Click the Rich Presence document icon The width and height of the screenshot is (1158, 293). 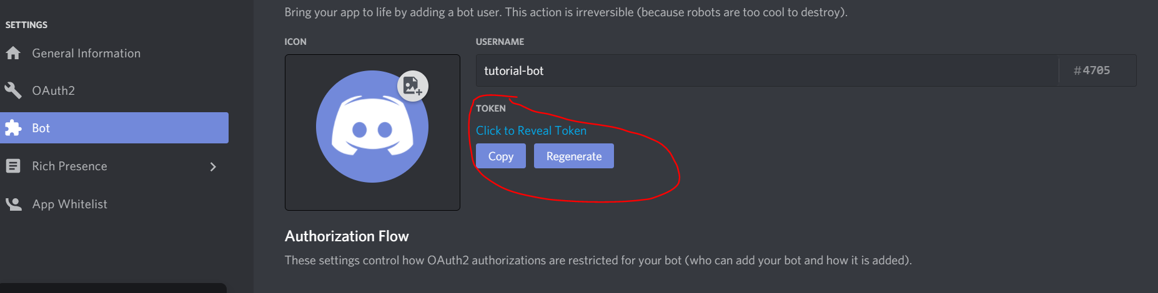[13, 166]
